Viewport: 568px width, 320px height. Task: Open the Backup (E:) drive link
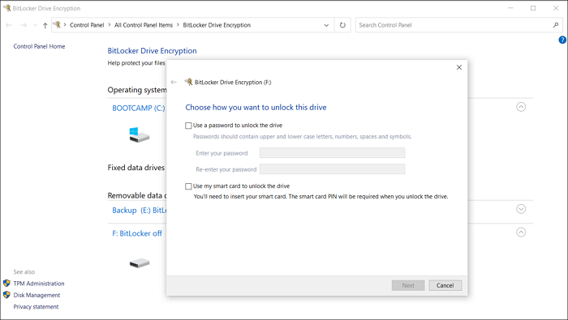(139, 211)
